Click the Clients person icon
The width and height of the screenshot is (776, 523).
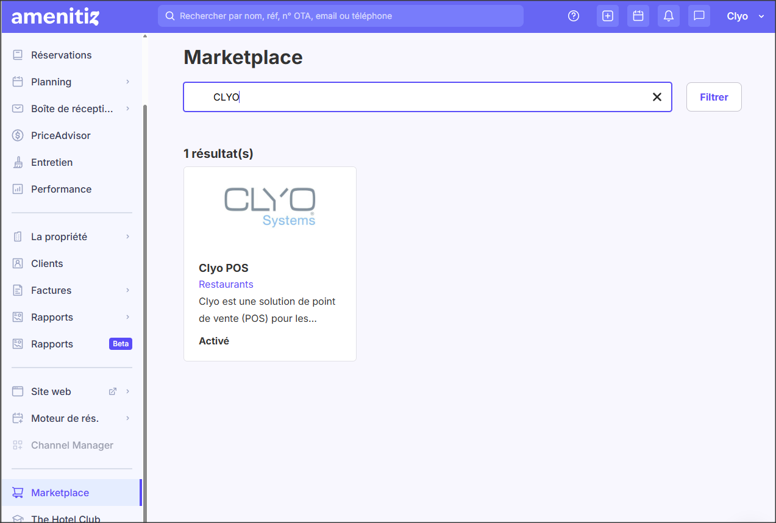point(18,263)
